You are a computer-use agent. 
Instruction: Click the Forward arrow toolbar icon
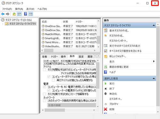8,14
